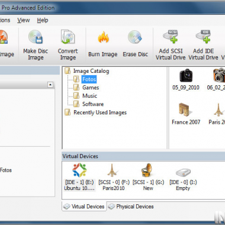
Task: Select the France 2007 image
Action: tap(186, 114)
